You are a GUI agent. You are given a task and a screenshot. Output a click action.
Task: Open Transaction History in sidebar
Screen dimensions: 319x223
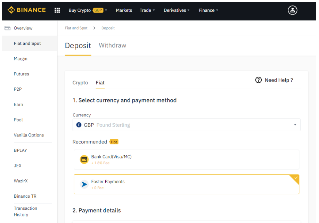tap(25, 212)
